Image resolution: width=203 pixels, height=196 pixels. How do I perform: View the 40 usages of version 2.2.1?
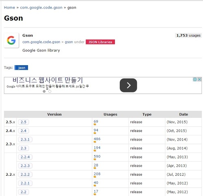point(96,183)
